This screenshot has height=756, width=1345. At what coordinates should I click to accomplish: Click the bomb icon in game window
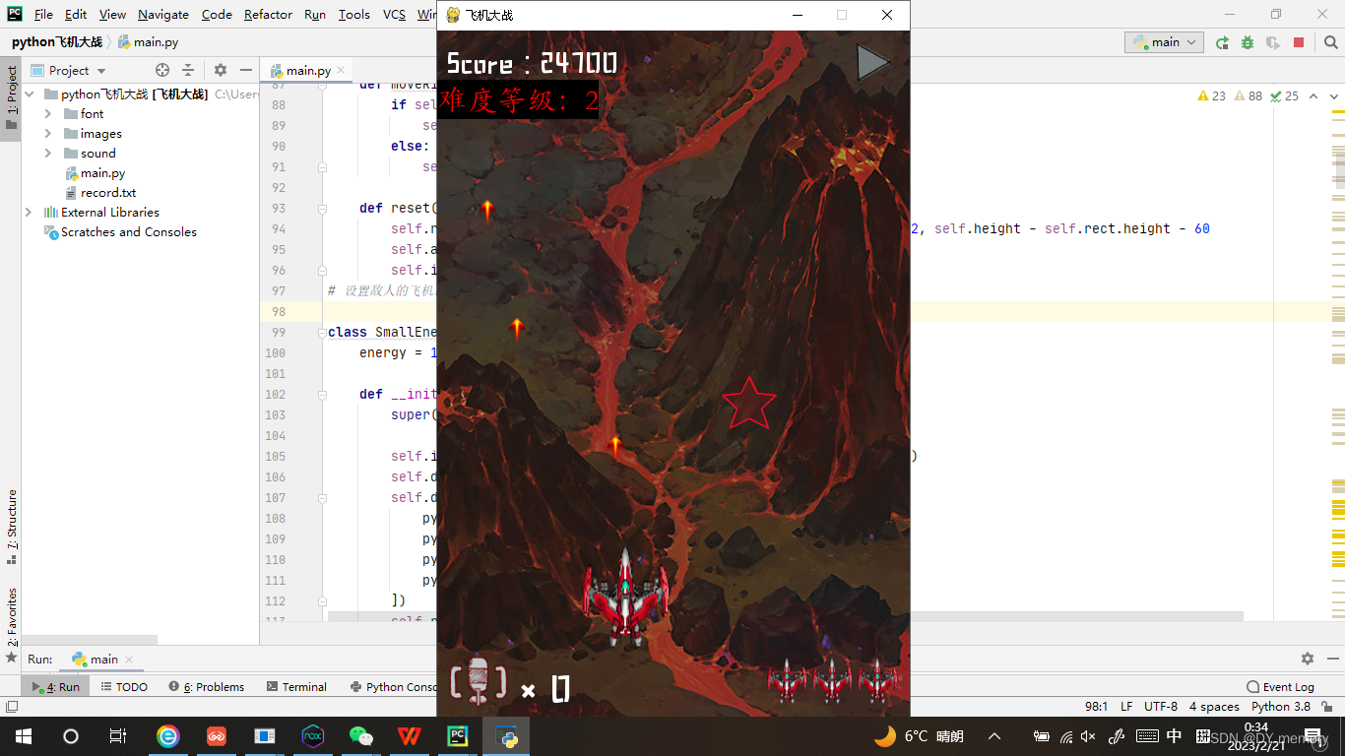click(x=479, y=681)
